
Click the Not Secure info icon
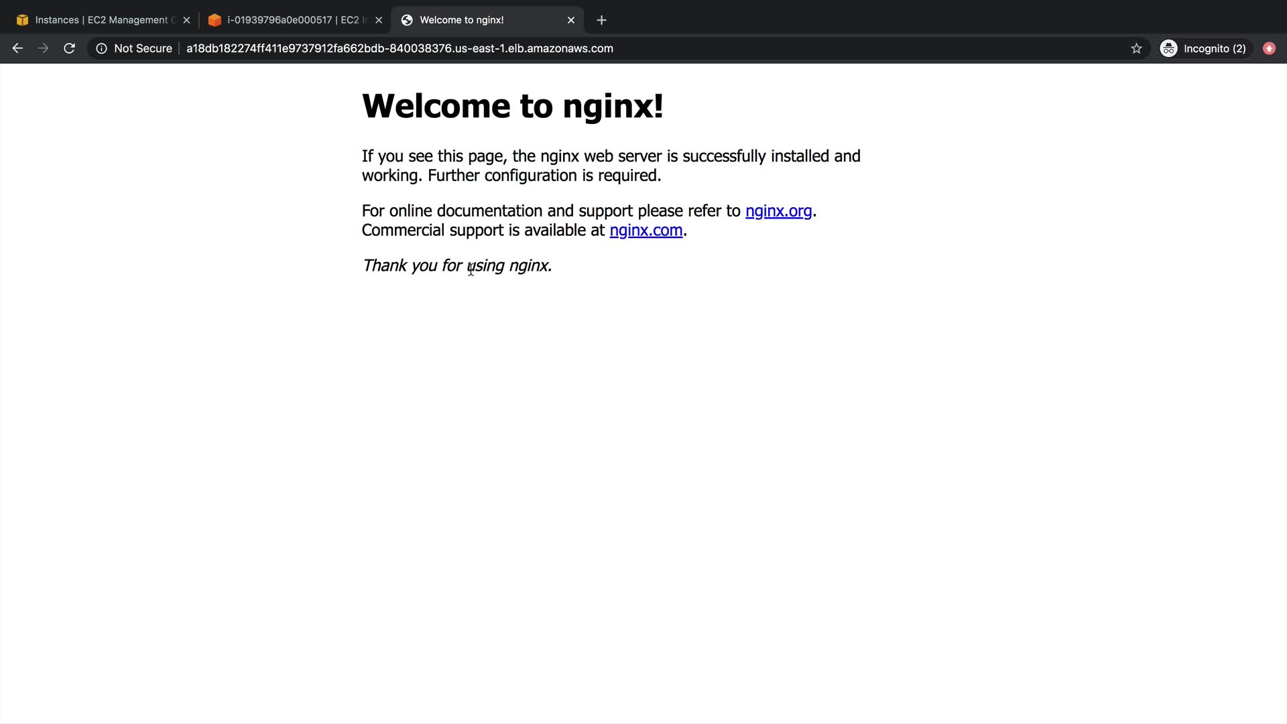click(101, 48)
